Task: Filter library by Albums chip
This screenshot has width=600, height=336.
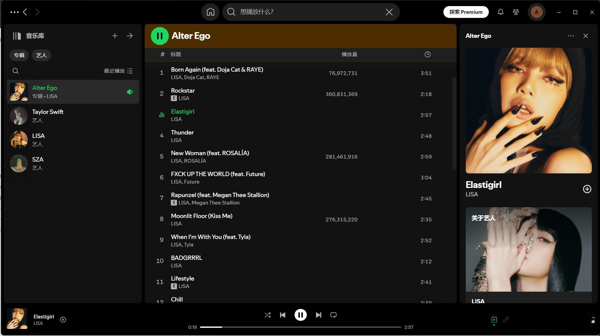Action: pyautogui.click(x=19, y=55)
